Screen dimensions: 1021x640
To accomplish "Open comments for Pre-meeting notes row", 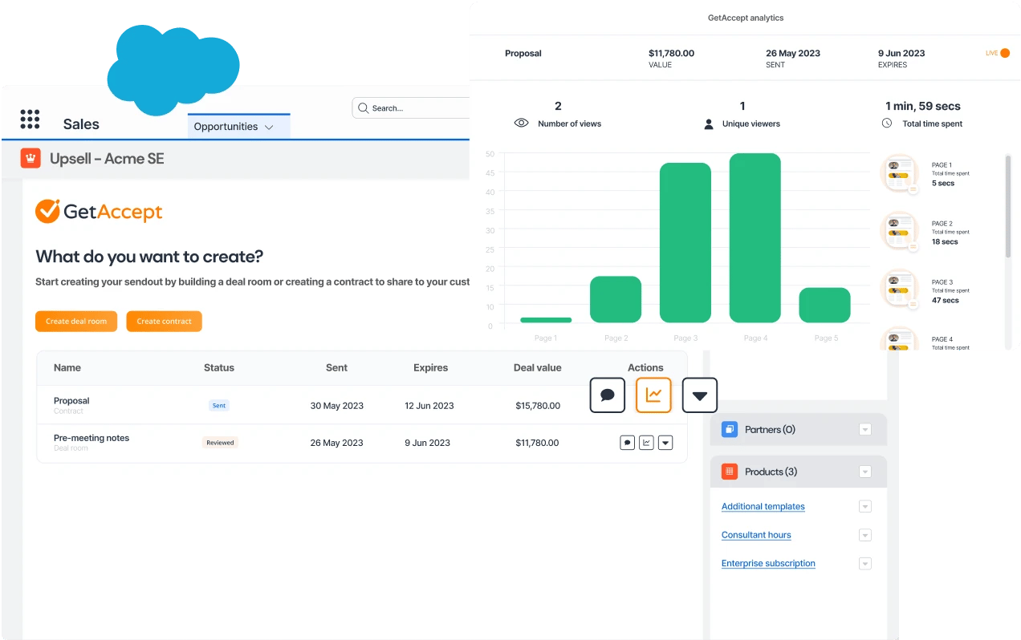I will click(x=628, y=443).
